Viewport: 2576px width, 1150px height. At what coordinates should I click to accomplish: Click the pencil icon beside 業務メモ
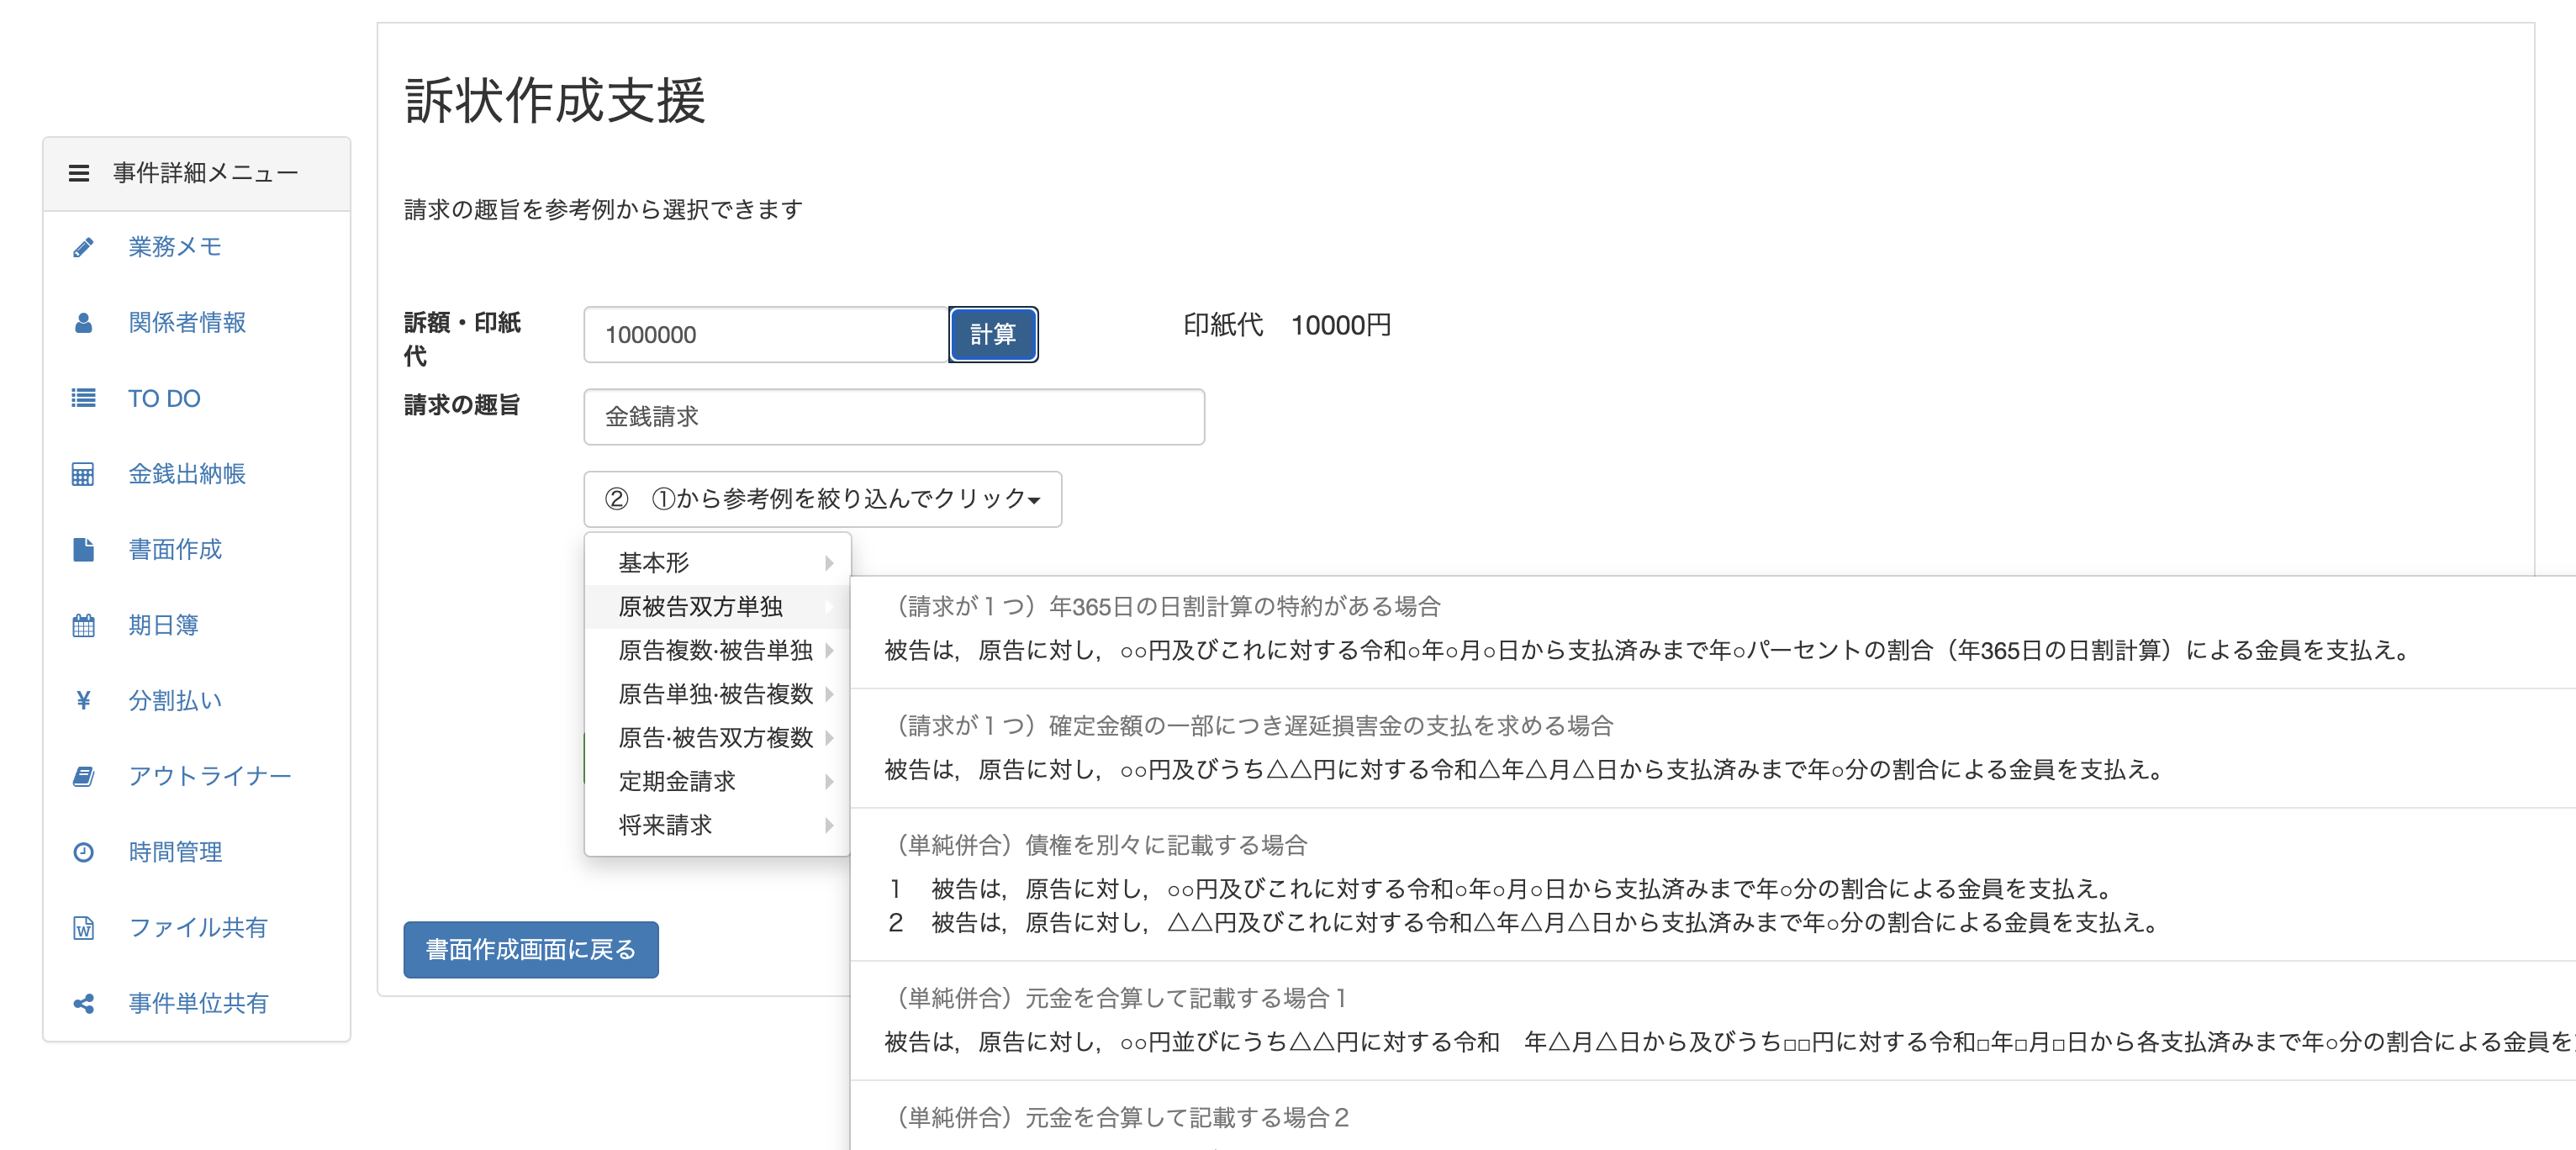pyautogui.click(x=84, y=247)
